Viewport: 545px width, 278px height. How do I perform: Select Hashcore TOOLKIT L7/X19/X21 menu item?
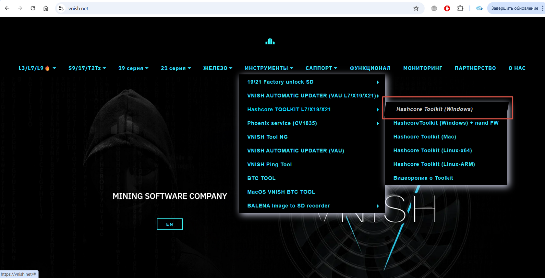(x=312, y=110)
